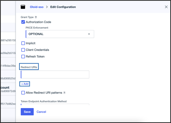Toggle Allow Redirect URI patterns checkbox
Viewport: 171px width, 123px height.
(23, 93)
